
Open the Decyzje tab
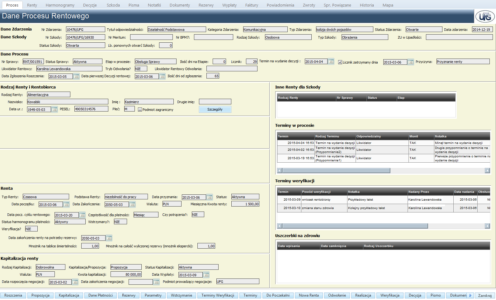point(90,5)
